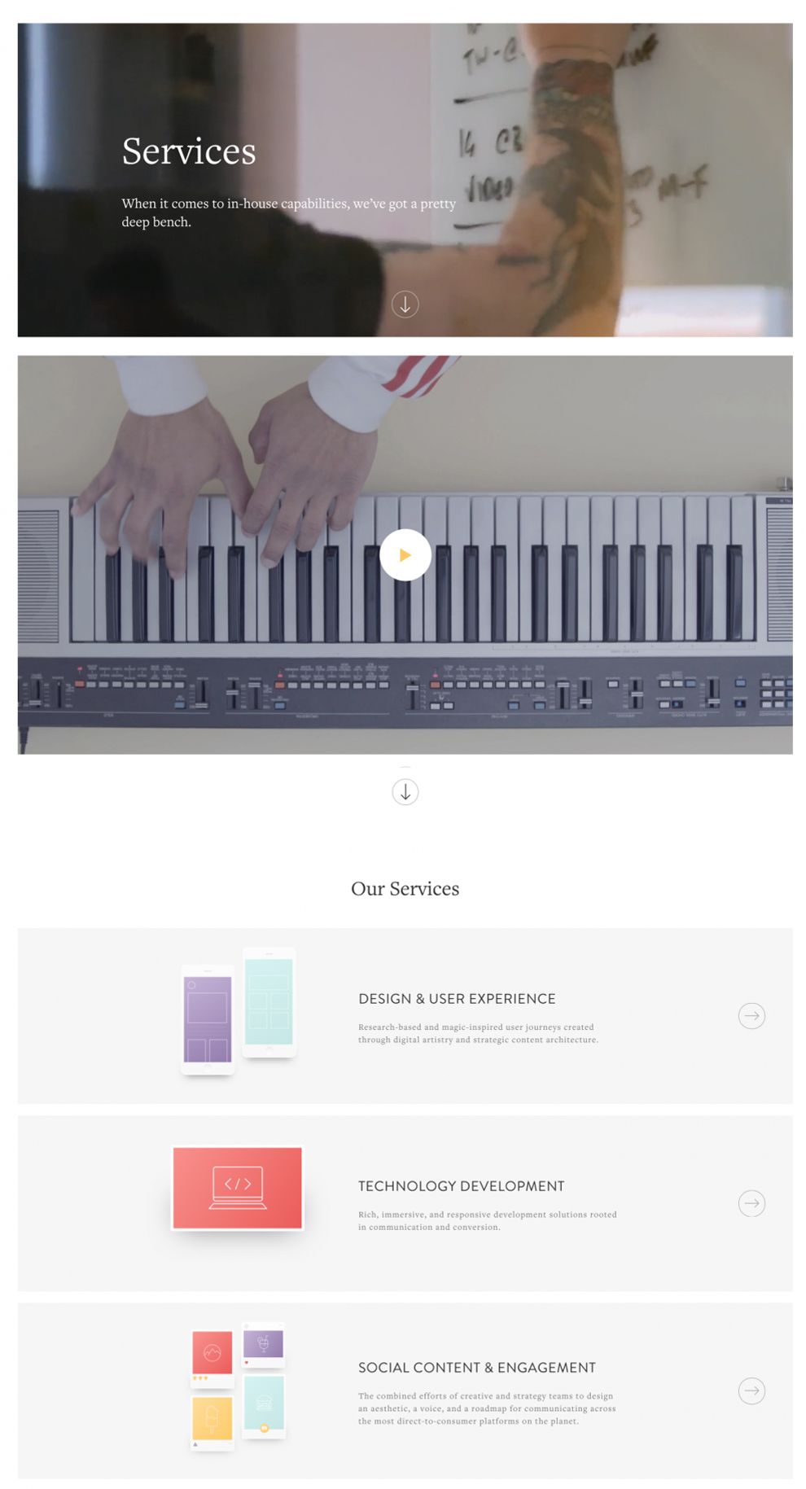This screenshot has width=806, height=1489.
Task: Click the down arrow in the Services hero
Action: click(405, 304)
